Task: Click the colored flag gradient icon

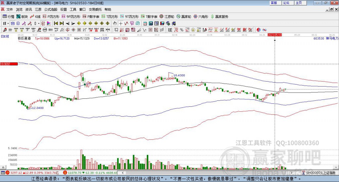Action: (49, 23)
